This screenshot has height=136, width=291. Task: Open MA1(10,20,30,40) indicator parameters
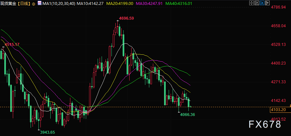59,4
